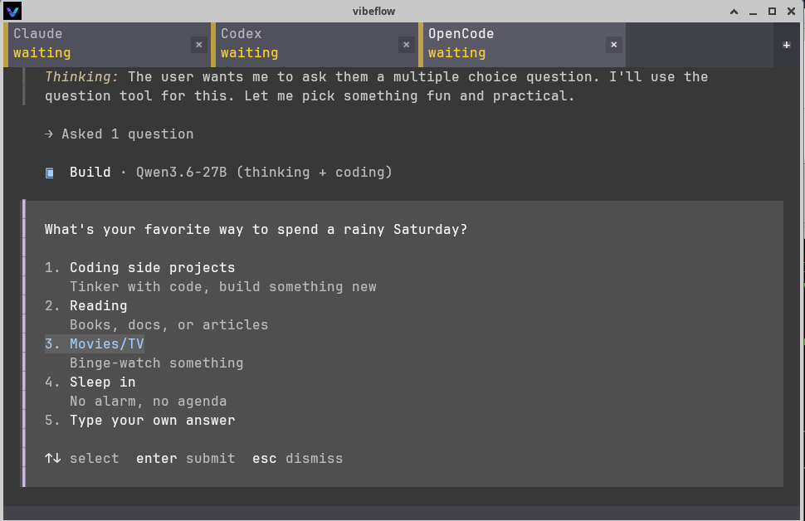Click 'esc dismiss' hint
This screenshot has width=805, height=521.
tap(297, 459)
